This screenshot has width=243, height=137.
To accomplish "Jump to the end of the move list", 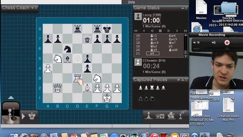I will tap(185, 31).
